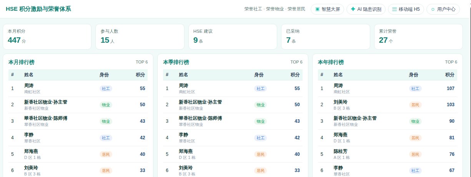Launch AI 隐患识别 feature
This screenshot has width=471, height=177.
tap(366, 9)
